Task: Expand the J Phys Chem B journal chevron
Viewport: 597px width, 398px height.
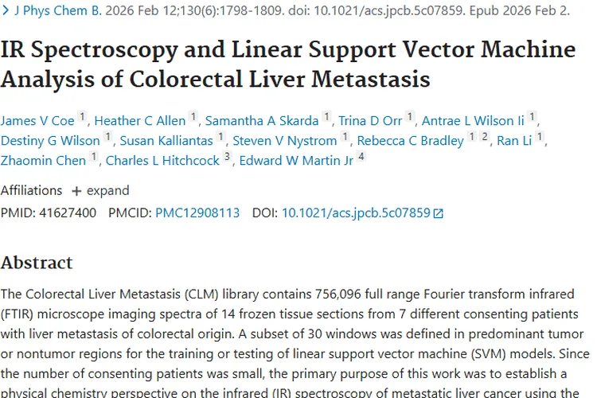Action: coord(6,11)
